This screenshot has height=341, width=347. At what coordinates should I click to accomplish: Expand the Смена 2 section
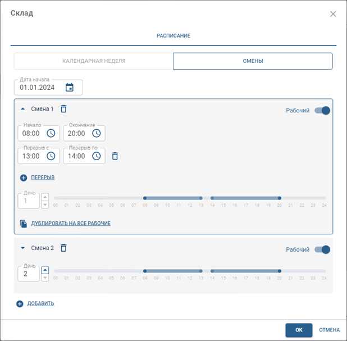(23, 248)
